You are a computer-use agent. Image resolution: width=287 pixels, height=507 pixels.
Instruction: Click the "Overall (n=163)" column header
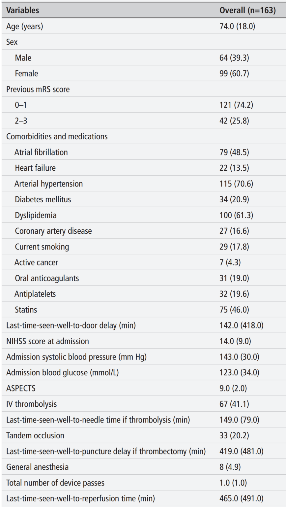(x=247, y=10)
